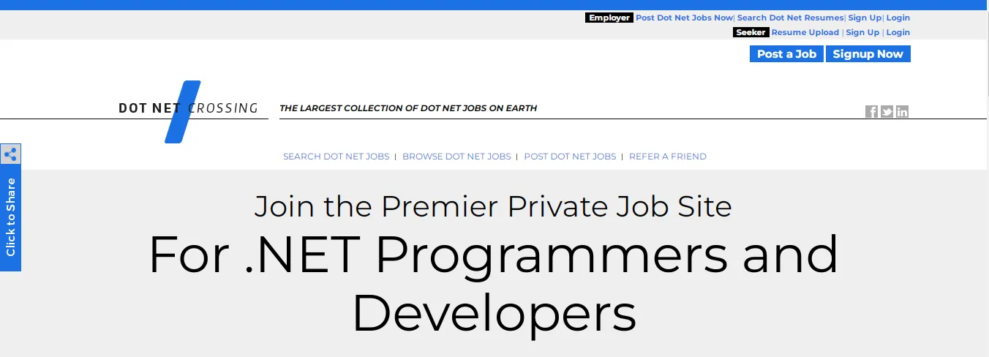Open Seeker Resume Upload link
The width and height of the screenshot is (989, 357).
tap(805, 32)
